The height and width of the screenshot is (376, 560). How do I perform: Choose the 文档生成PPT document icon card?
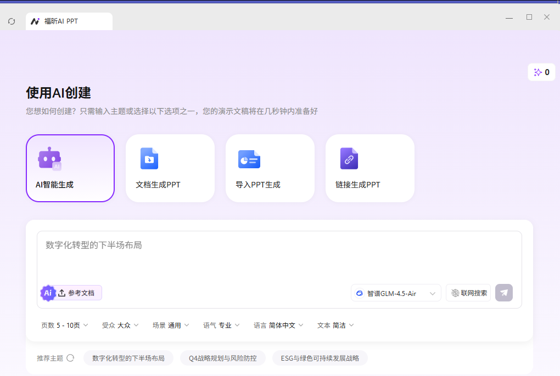click(170, 168)
